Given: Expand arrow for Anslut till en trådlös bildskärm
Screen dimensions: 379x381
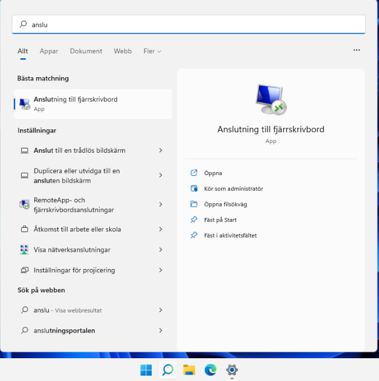Looking at the screenshot, I should click(x=160, y=151).
